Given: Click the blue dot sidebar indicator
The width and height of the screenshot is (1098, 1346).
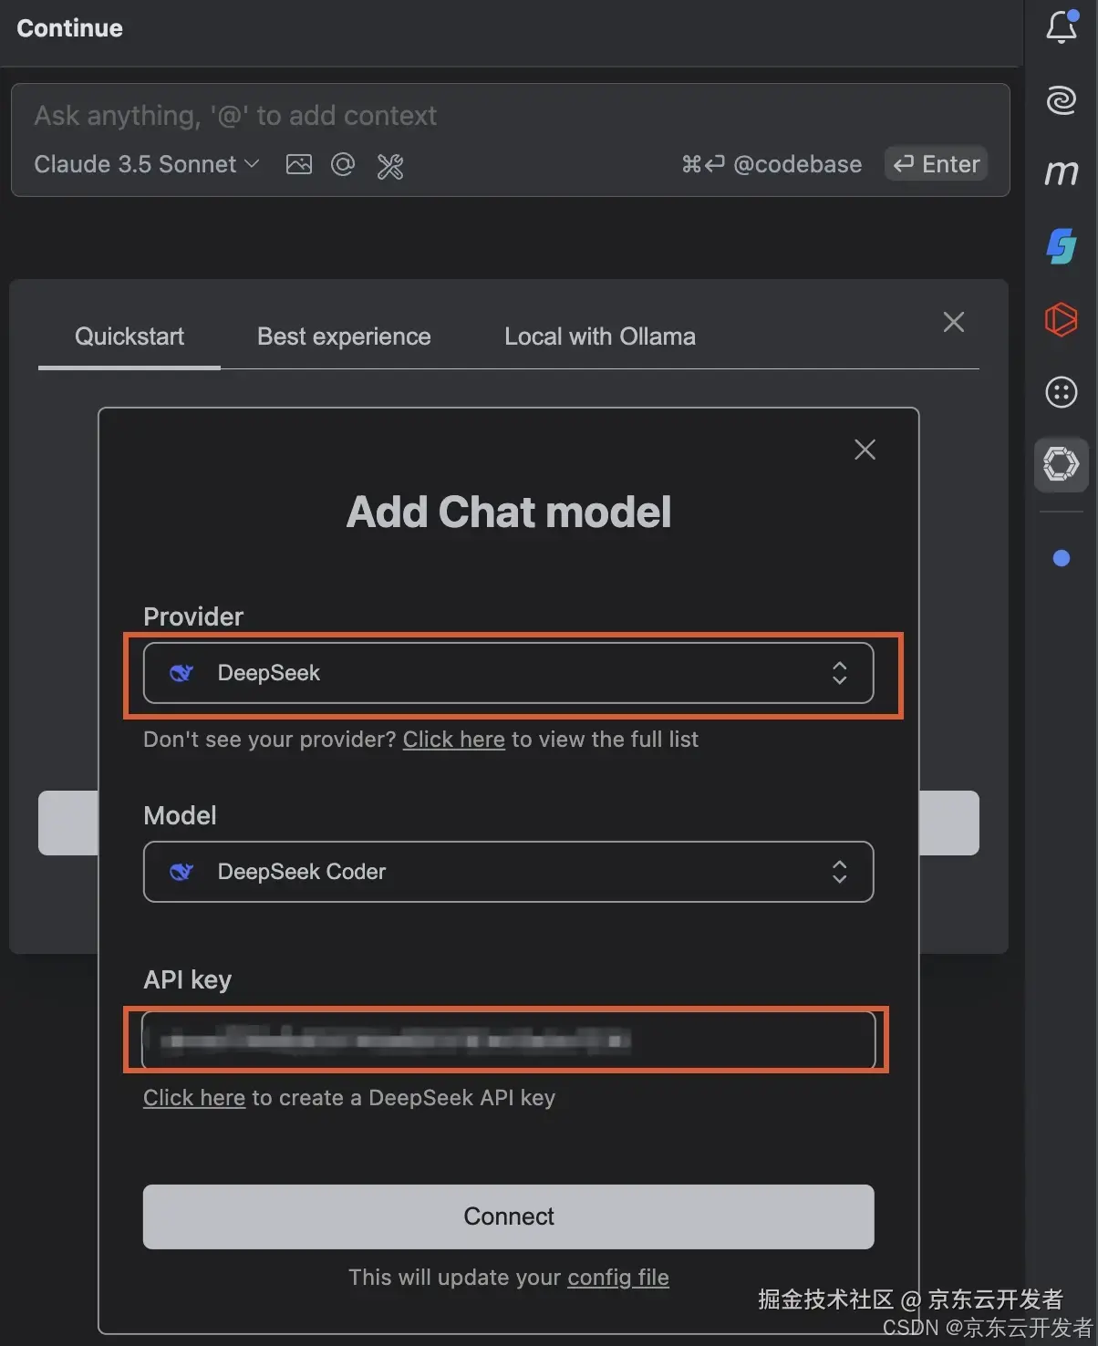Looking at the screenshot, I should pyautogui.click(x=1062, y=558).
